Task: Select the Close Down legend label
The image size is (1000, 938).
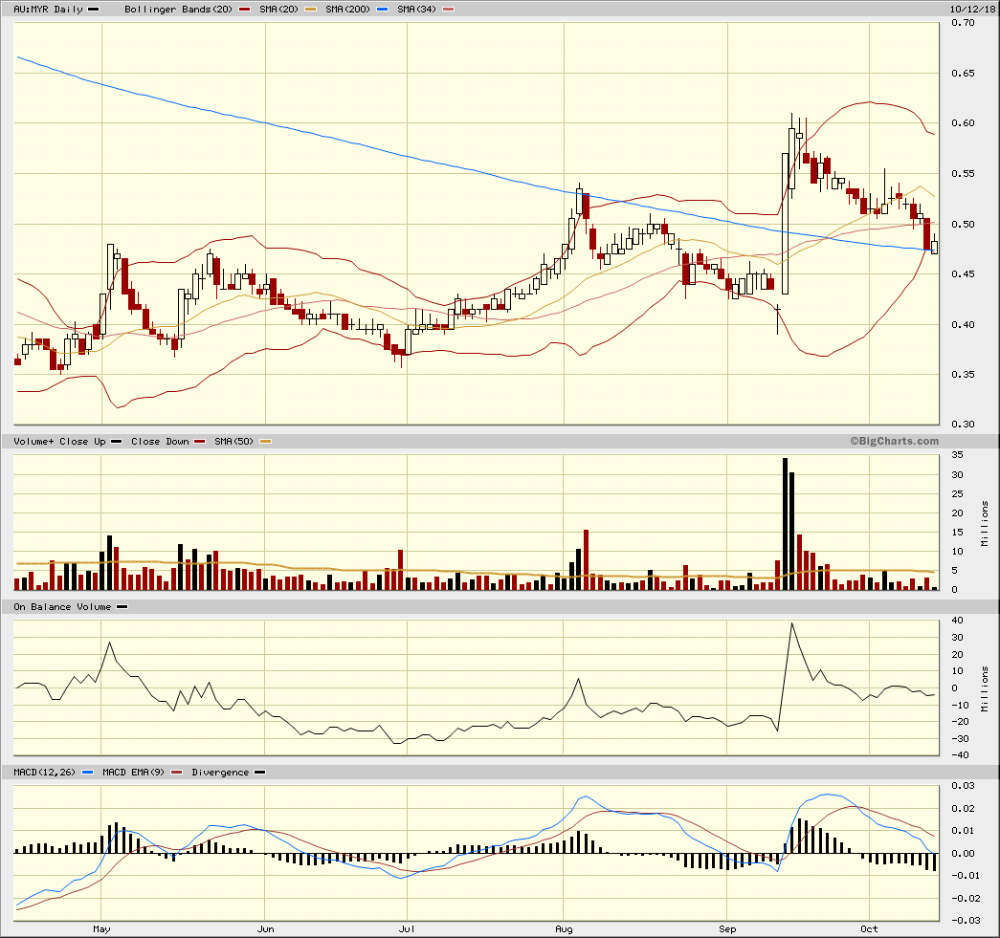Action: (x=160, y=441)
